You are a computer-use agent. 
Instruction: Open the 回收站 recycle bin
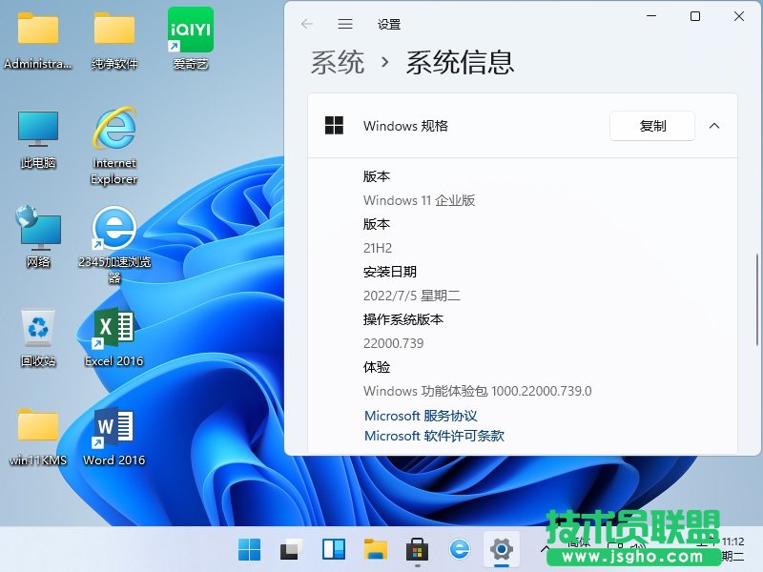pyautogui.click(x=38, y=329)
